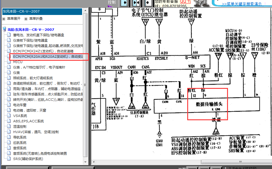
Task: Click document icon beside MICU entry
Action: (x=9, y=62)
